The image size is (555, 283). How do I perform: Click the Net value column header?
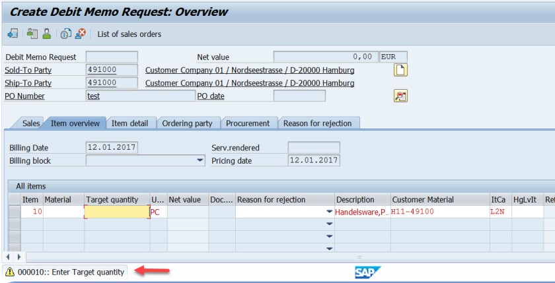point(188,200)
